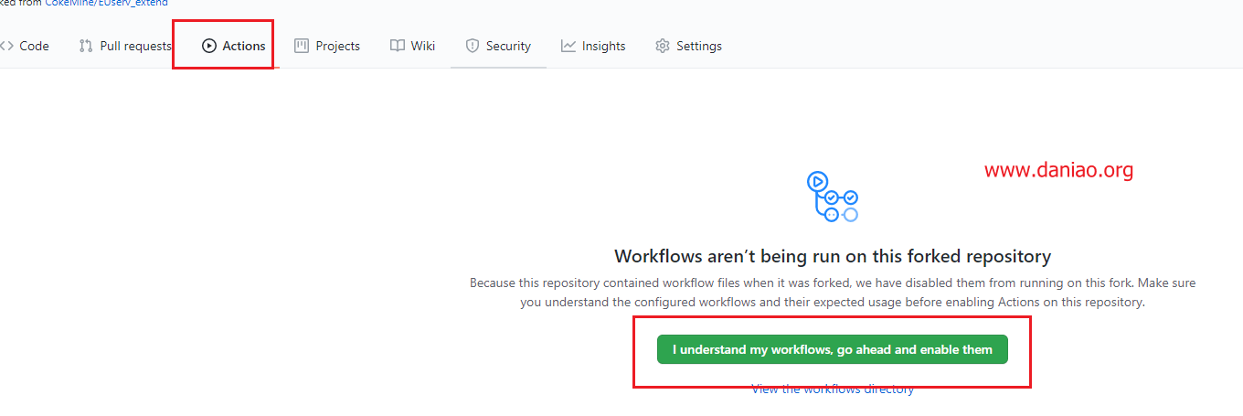Follow the View the workflows directory link
Viewport: 1243px width, 416px height.
coord(833,389)
